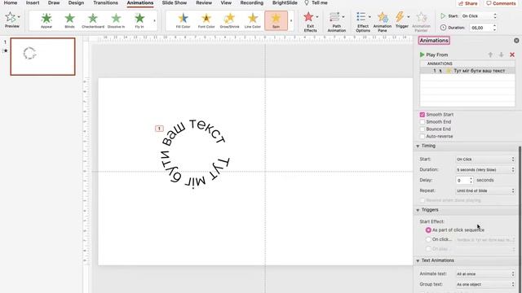
Task: Delete animation with the red X
Action: 512,55
